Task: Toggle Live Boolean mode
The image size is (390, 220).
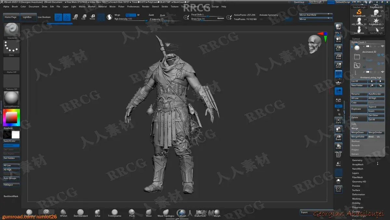Action: point(44,17)
